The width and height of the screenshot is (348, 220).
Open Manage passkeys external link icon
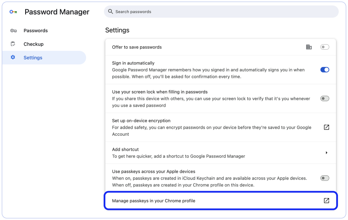326,201
